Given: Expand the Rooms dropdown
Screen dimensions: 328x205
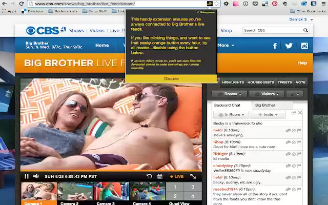Looking at the screenshot, I should click(x=230, y=94).
